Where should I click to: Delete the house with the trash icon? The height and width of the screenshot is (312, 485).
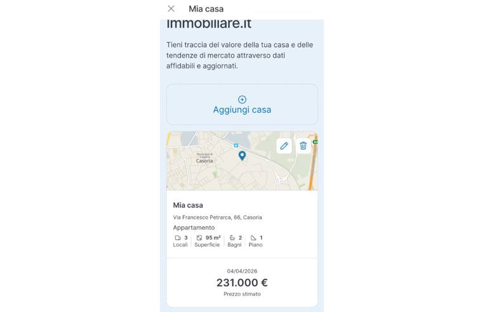(303, 146)
